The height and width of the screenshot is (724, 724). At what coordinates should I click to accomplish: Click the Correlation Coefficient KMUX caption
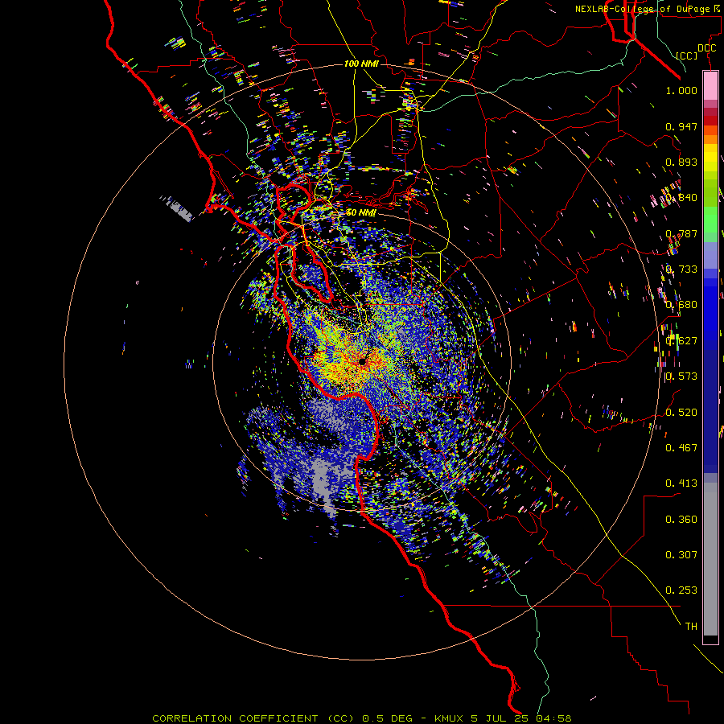pos(362,718)
